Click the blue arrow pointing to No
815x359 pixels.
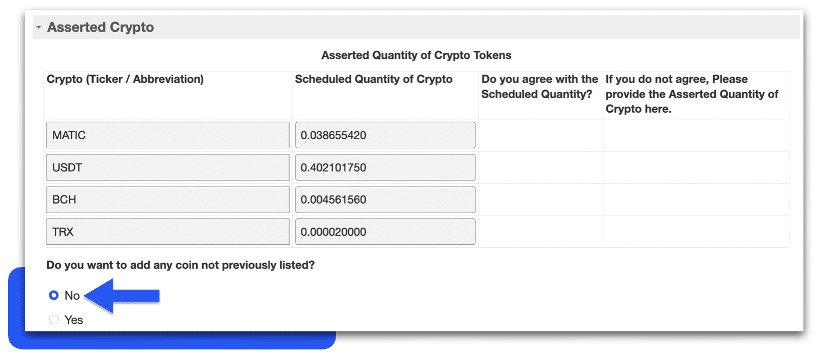pyautogui.click(x=122, y=296)
